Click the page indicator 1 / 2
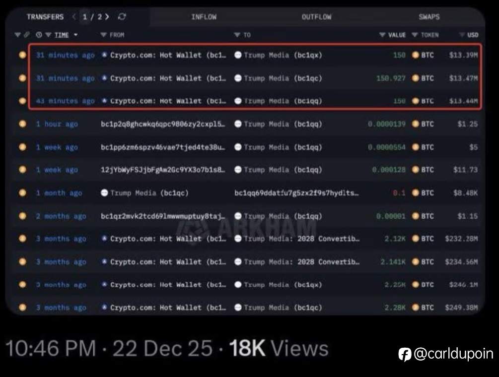This screenshot has width=499, height=377. [92, 17]
